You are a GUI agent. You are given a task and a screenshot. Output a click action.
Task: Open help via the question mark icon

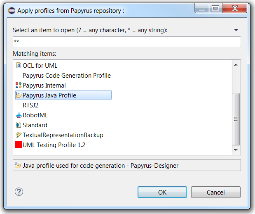coord(19,192)
